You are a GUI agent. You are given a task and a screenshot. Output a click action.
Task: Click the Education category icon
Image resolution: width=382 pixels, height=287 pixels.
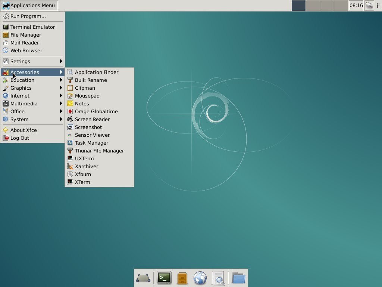(5, 80)
